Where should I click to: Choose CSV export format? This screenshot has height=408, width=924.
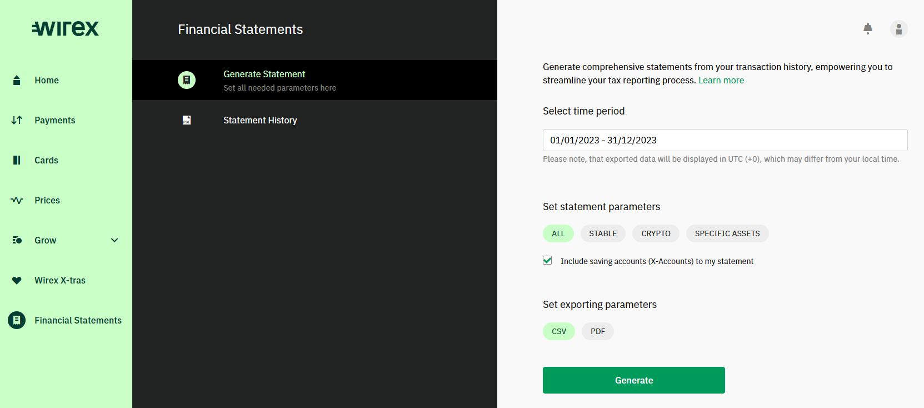pyautogui.click(x=559, y=331)
